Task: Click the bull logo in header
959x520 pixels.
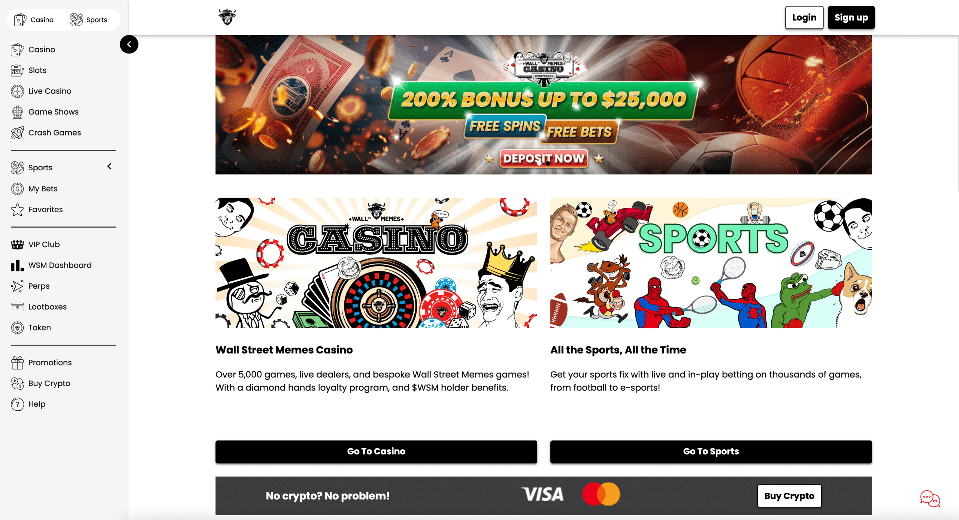Action: tap(227, 17)
